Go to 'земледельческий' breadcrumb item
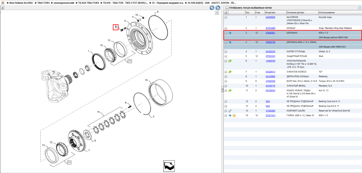This screenshot has width=362, height=173. (64, 3)
